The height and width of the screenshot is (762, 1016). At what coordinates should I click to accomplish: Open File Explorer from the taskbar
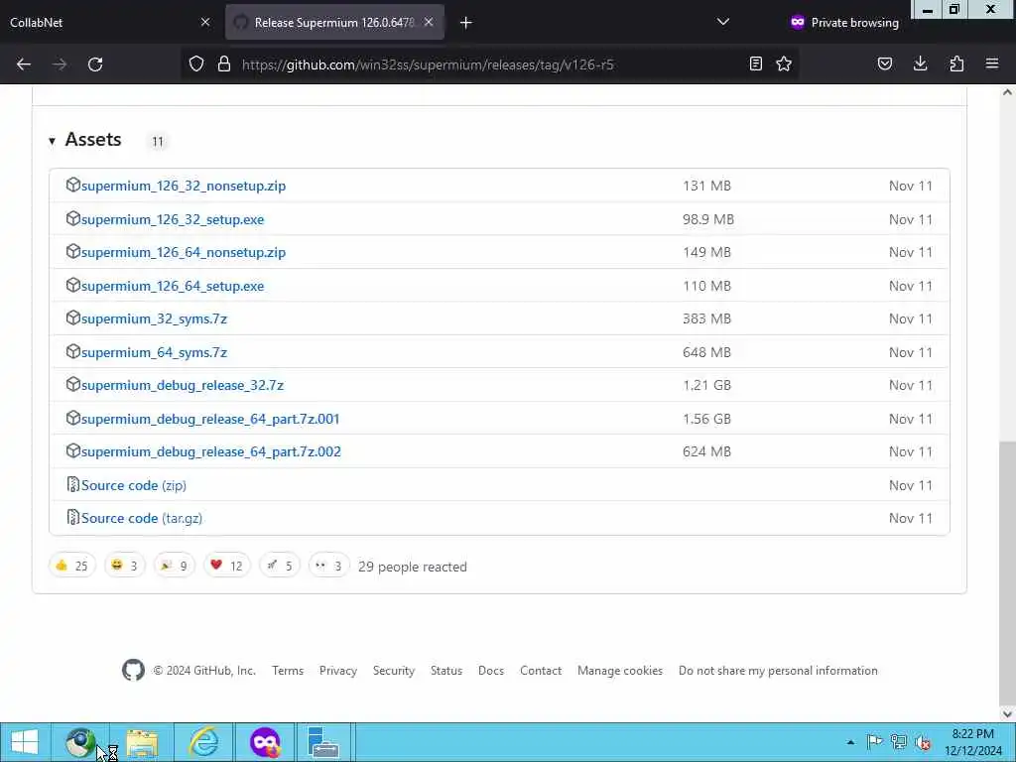142,742
